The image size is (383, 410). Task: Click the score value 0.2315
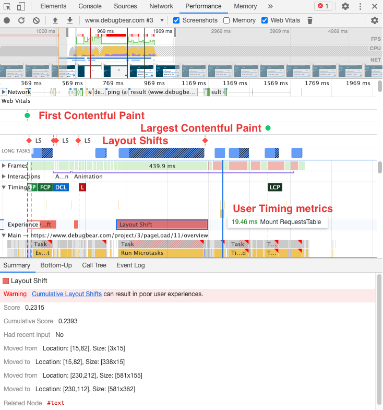(x=35, y=308)
